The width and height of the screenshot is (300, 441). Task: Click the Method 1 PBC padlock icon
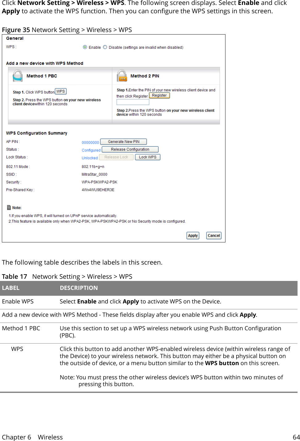[18, 76]
